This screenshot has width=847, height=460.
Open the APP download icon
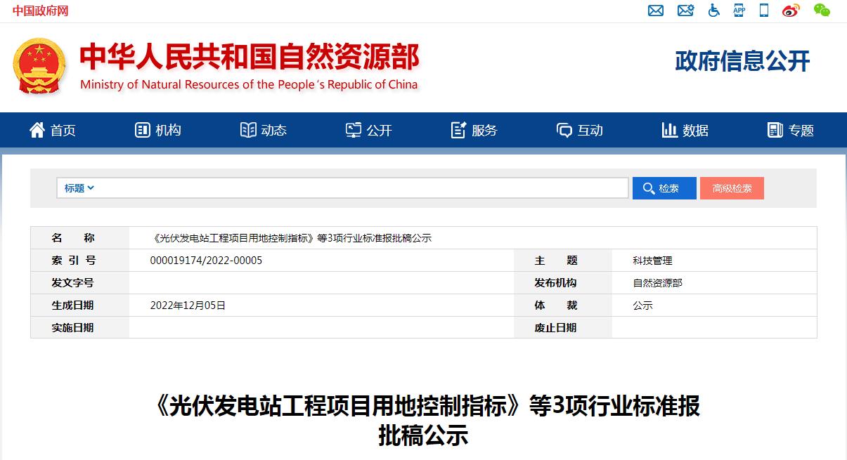pos(739,10)
